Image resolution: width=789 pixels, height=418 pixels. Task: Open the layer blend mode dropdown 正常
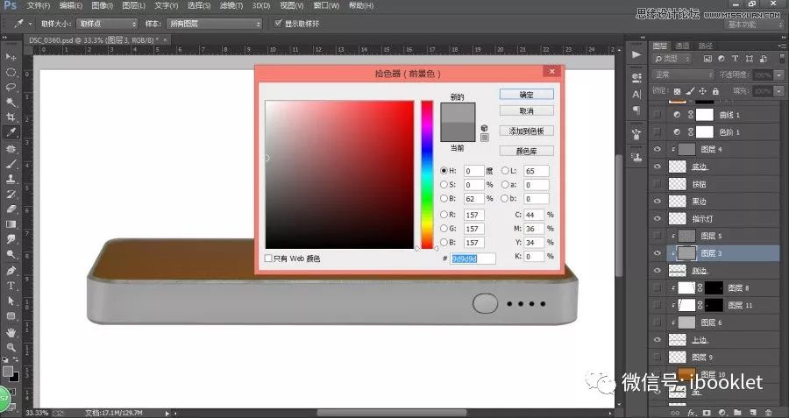pyautogui.click(x=682, y=76)
